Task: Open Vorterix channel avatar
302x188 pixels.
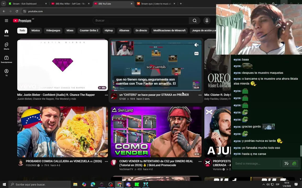Action: [208, 163]
